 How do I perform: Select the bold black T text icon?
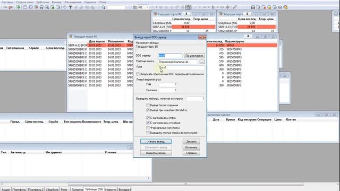coord(71,7)
